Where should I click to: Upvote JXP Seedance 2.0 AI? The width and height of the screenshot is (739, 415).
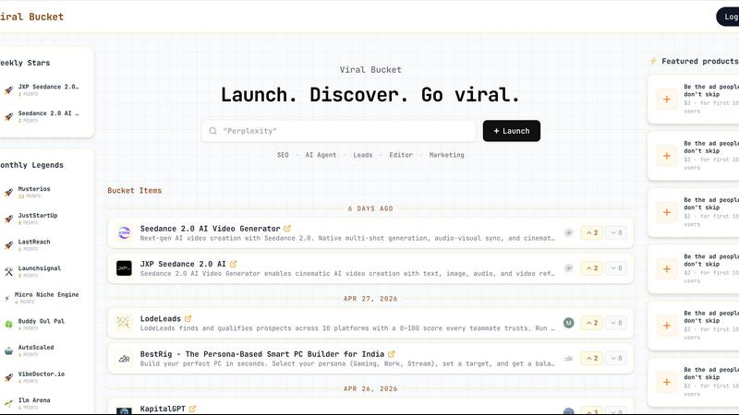tap(591, 268)
